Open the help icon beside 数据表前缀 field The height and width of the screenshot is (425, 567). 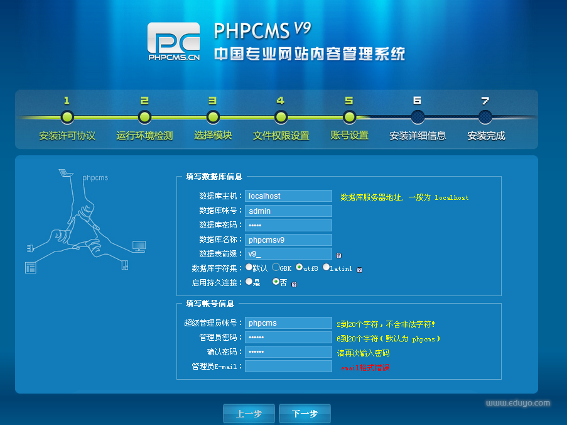click(x=338, y=254)
